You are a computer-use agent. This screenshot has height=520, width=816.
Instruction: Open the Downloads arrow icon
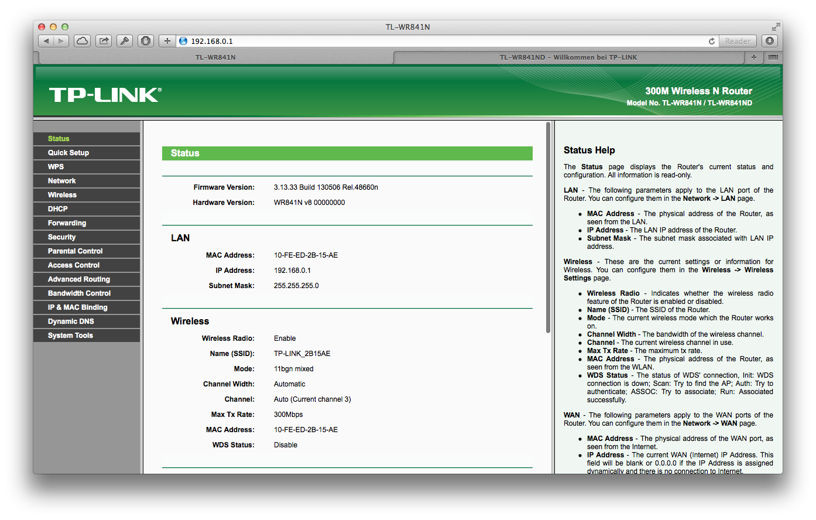click(770, 41)
